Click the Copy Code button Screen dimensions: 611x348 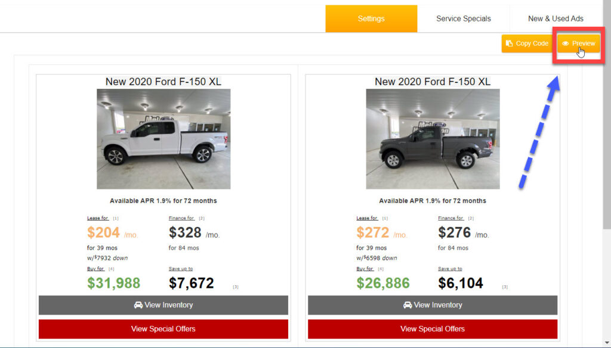click(x=526, y=44)
